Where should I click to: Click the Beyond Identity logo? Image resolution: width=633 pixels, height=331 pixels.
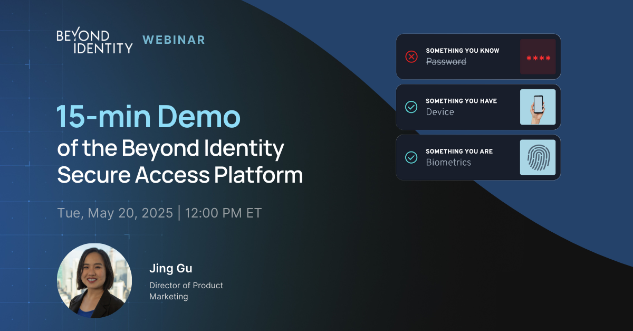pos(94,41)
